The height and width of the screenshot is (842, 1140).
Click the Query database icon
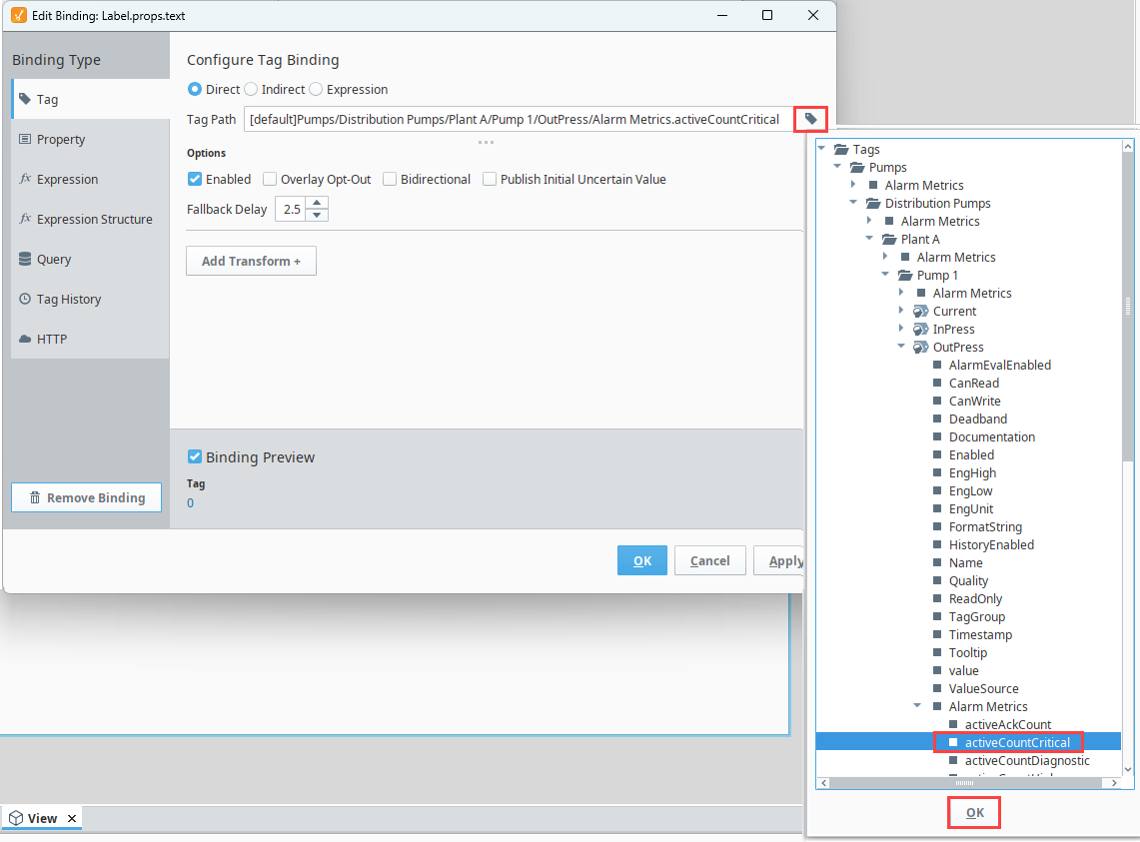[25, 259]
